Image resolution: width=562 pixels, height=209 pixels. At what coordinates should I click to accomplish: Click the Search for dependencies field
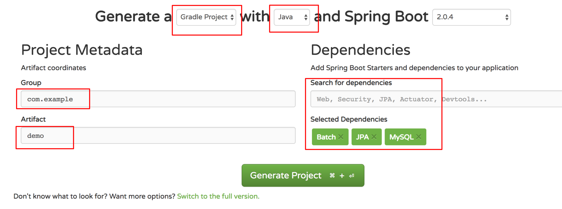pyautogui.click(x=433, y=99)
